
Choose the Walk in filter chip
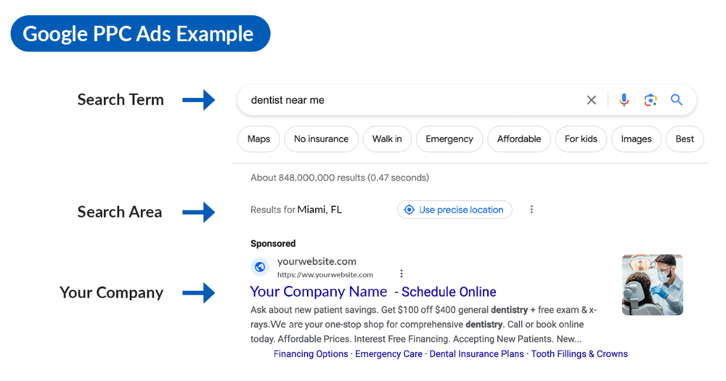click(x=387, y=139)
